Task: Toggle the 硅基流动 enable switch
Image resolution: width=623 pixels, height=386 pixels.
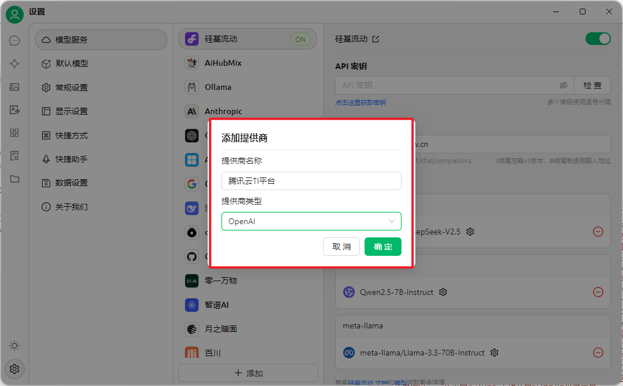Action: 598,39
